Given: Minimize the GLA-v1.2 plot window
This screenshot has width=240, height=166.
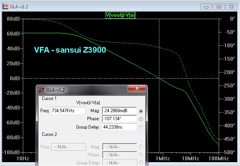Looking at the screenshot, I should point(206,7).
